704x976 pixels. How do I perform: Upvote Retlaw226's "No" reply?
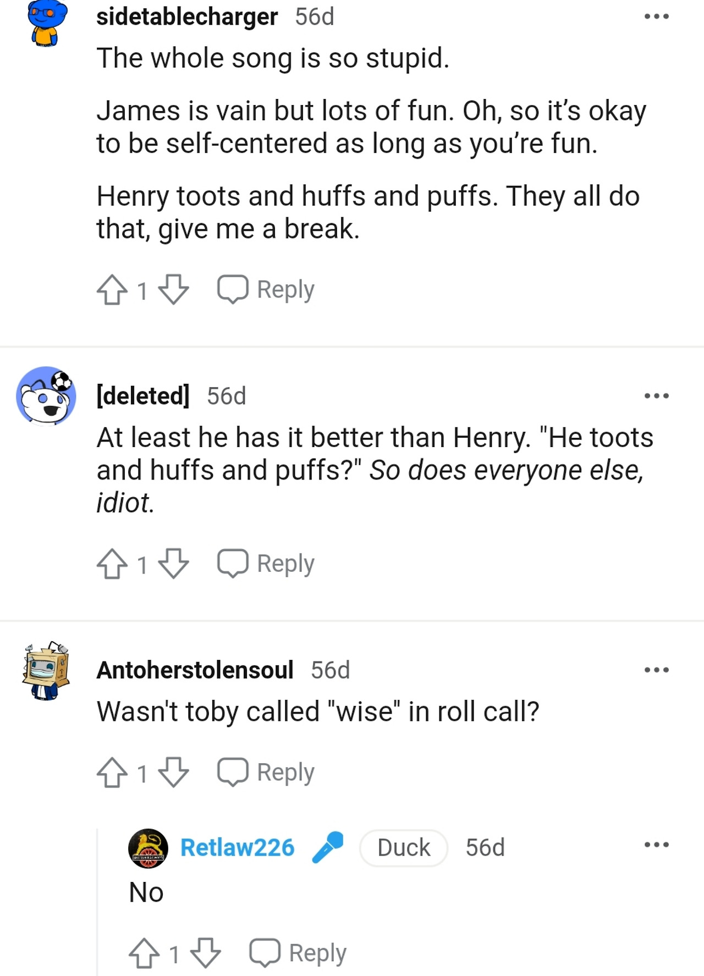coord(144,953)
